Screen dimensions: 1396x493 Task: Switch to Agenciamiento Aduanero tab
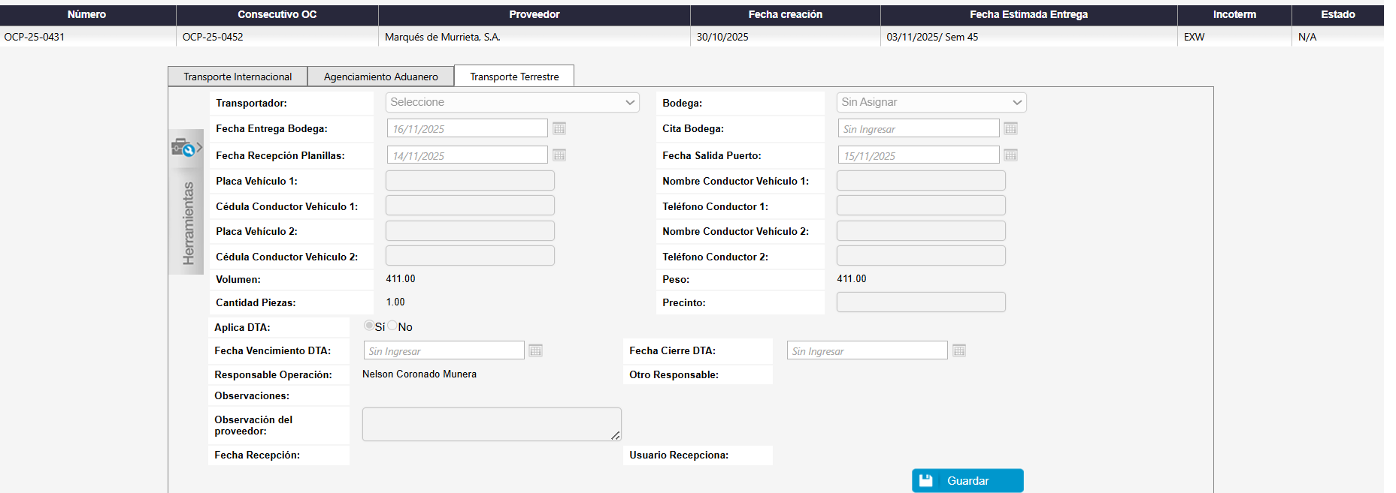pyautogui.click(x=380, y=77)
